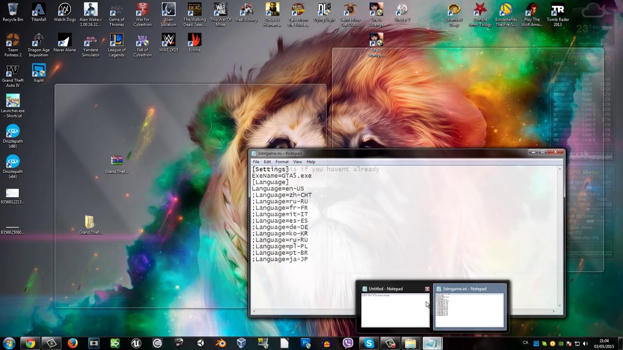Select the Saints Row Gat Out shortcut
The image size is (623, 350).
point(350,15)
